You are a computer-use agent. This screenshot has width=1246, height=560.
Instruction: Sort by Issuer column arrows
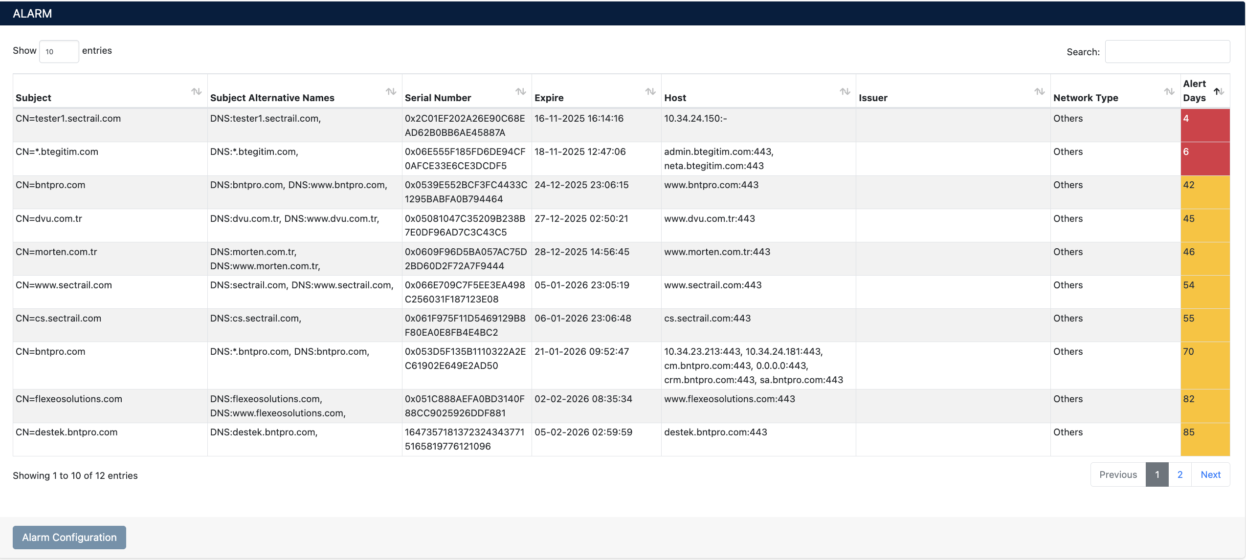tap(1039, 91)
